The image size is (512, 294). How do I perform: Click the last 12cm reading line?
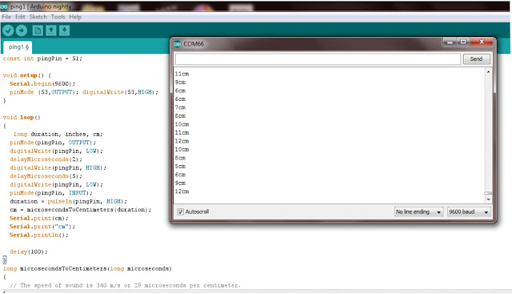(x=182, y=191)
